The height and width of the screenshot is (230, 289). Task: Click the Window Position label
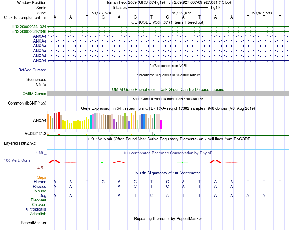(32, 2)
